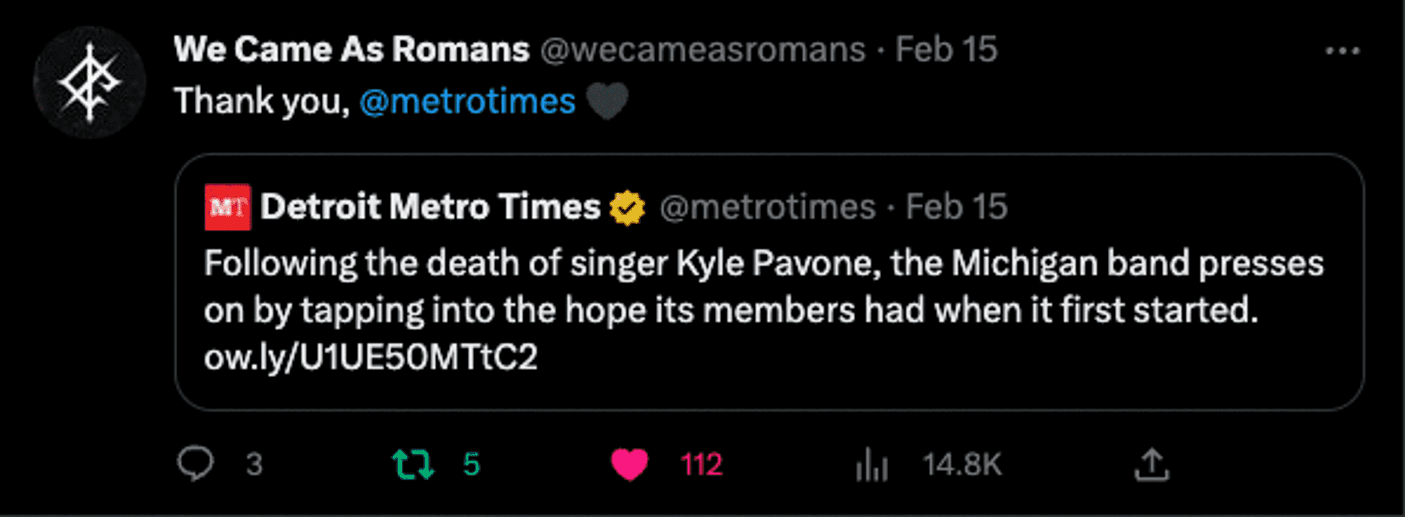Open the We Came As Romans profile avatar

coord(89,82)
